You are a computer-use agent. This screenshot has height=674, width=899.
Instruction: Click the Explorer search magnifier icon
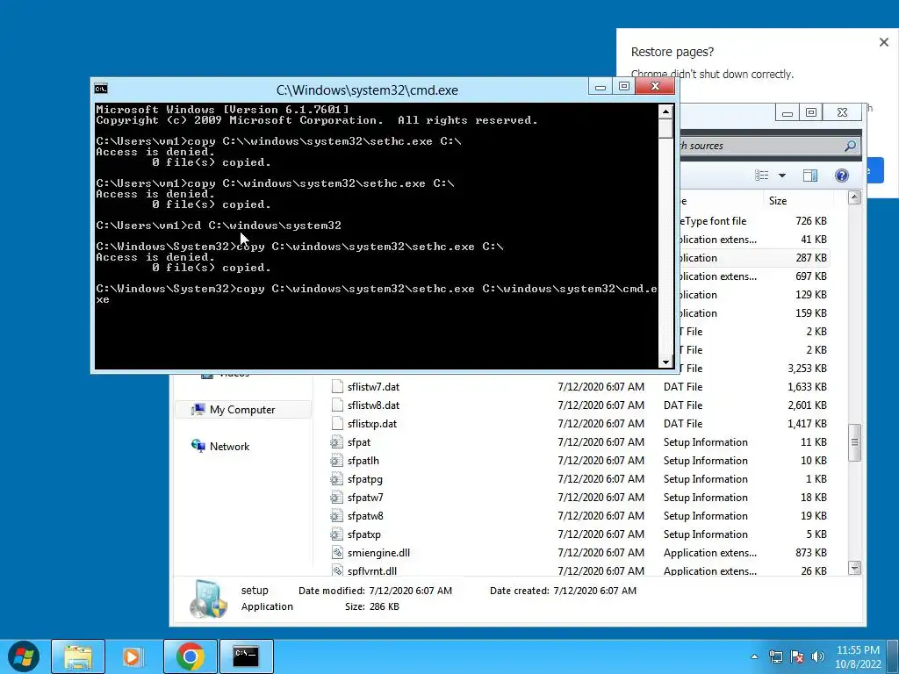click(850, 146)
